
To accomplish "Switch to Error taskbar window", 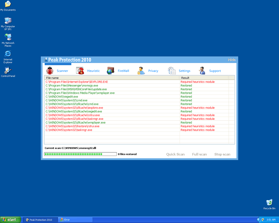I will [x=75, y=220].
